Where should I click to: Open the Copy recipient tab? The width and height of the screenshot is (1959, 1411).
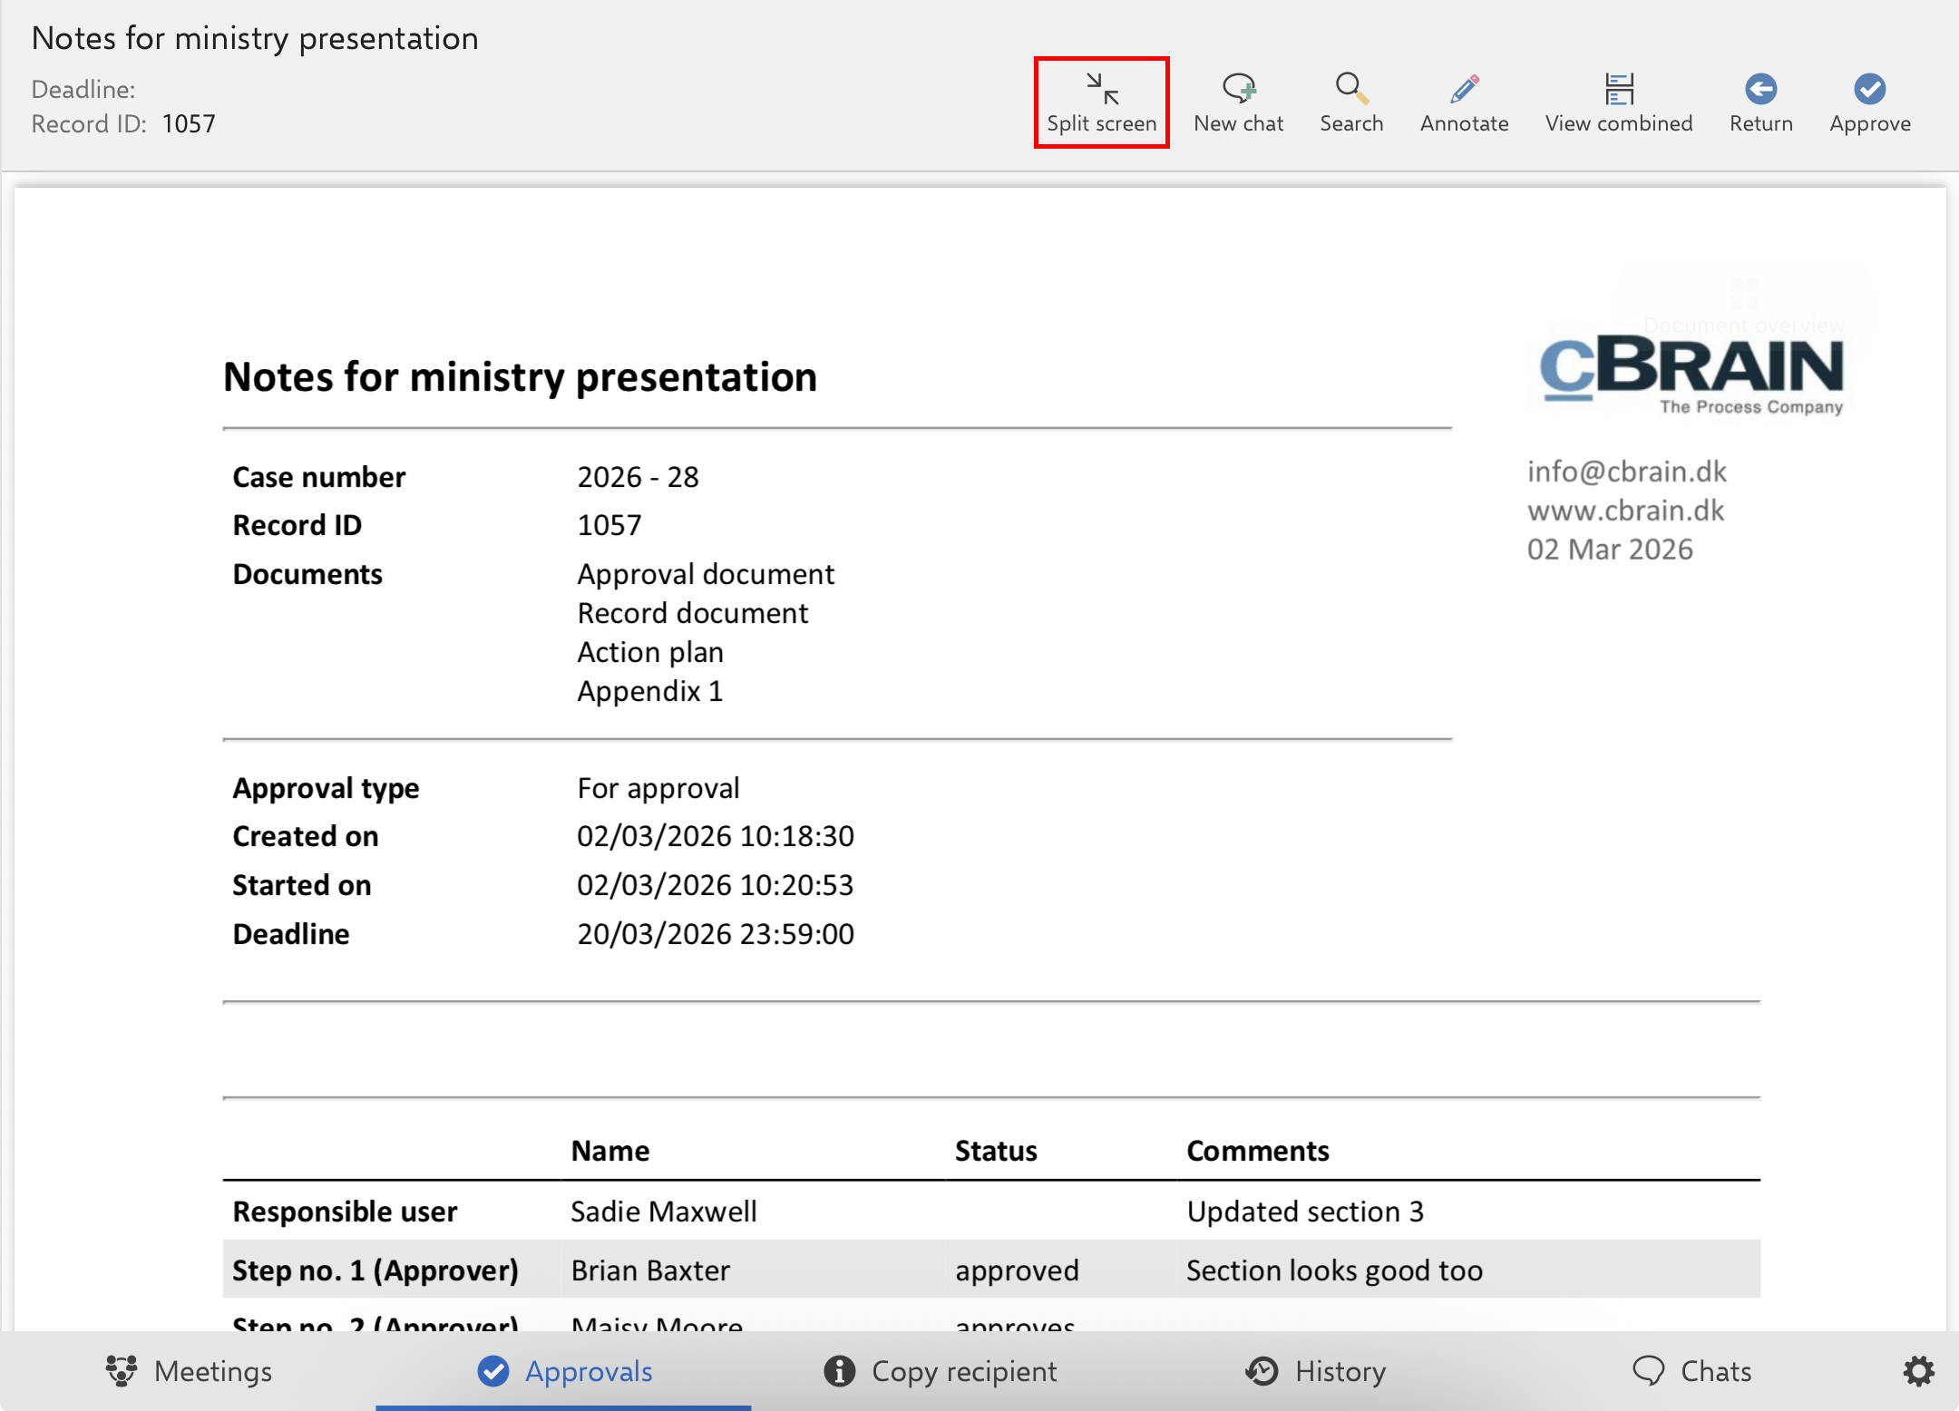click(x=940, y=1371)
